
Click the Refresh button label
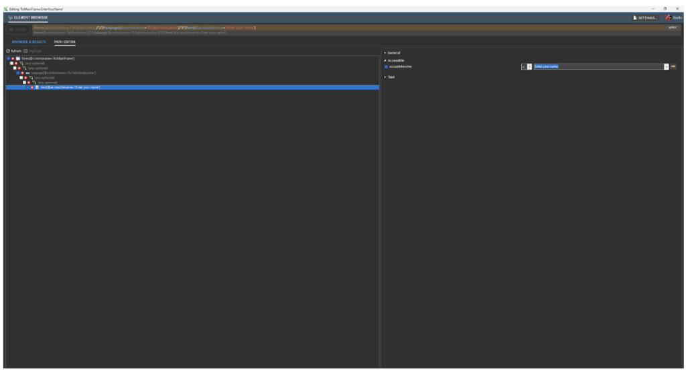(16, 51)
